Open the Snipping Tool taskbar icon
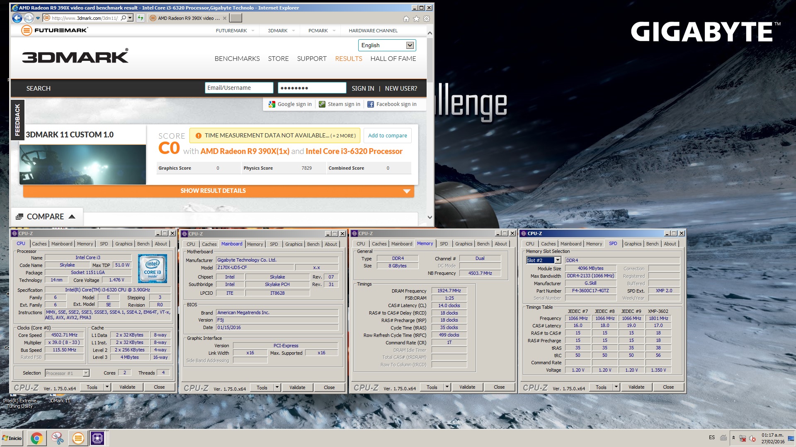Screen dimensions: 796x447 click(57, 438)
